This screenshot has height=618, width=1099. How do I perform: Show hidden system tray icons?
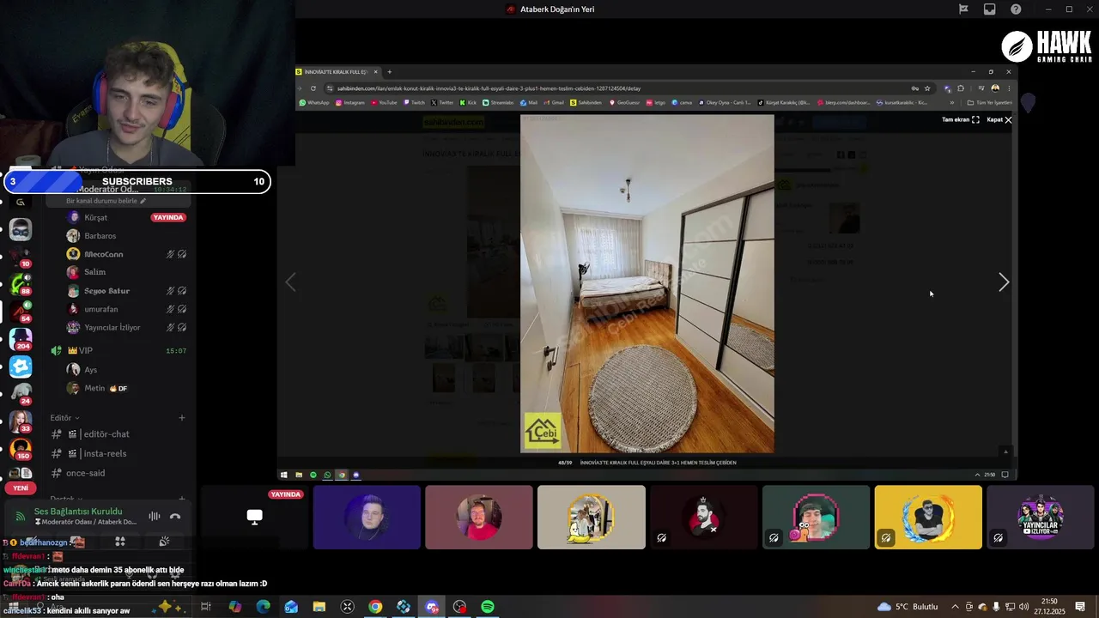955,607
